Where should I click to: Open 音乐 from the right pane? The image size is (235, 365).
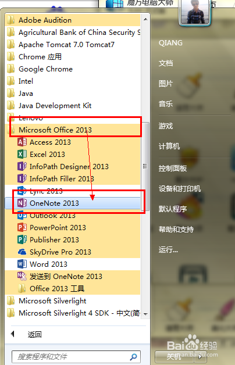point(166,103)
